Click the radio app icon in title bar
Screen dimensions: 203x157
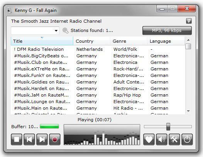pos(9,10)
